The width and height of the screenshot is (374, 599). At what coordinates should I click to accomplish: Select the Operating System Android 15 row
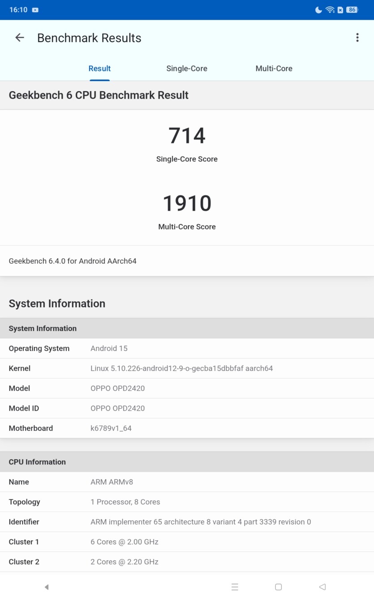pos(187,348)
